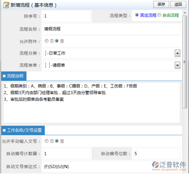This screenshot has height=174, width=189.
Task: Collapse the 流程说明 section arrow icon
Action: pyautogui.click(x=4, y=76)
